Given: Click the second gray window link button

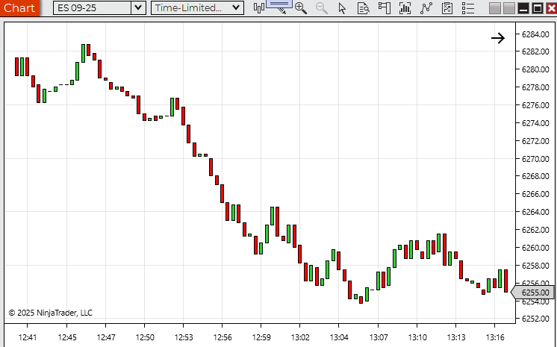Looking at the screenshot, I should [508, 8].
